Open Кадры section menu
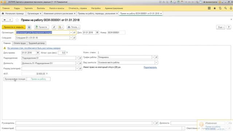This screenshot has height=131, width=233. [x=17, y=8]
